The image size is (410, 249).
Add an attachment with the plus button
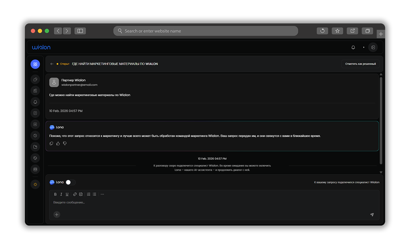pyautogui.click(x=57, y=214)
